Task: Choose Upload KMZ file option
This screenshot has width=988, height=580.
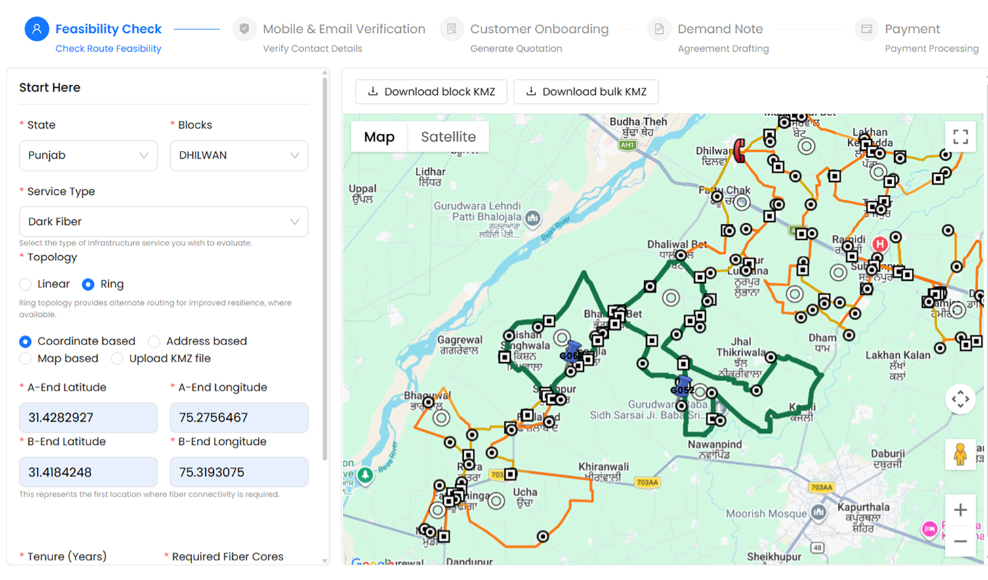Action: click(117, 358)
